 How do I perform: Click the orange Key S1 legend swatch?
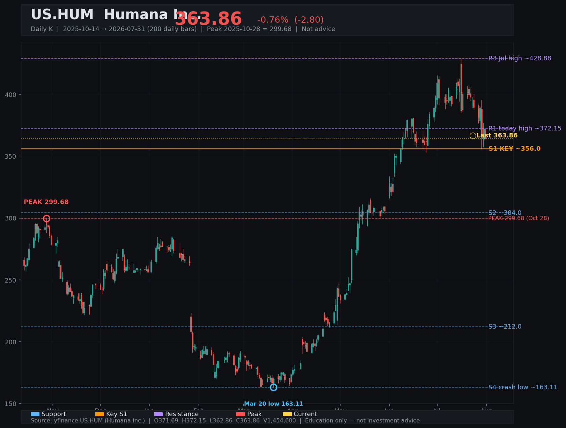pos(100,414)
